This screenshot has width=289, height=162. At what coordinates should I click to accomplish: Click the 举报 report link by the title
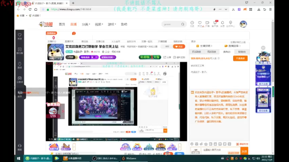point(122,47)
